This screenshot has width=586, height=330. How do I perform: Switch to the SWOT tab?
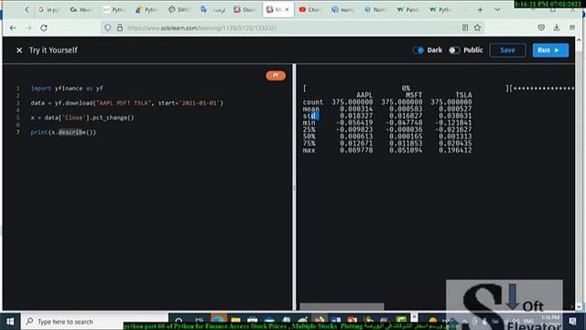tap(179, 10)
